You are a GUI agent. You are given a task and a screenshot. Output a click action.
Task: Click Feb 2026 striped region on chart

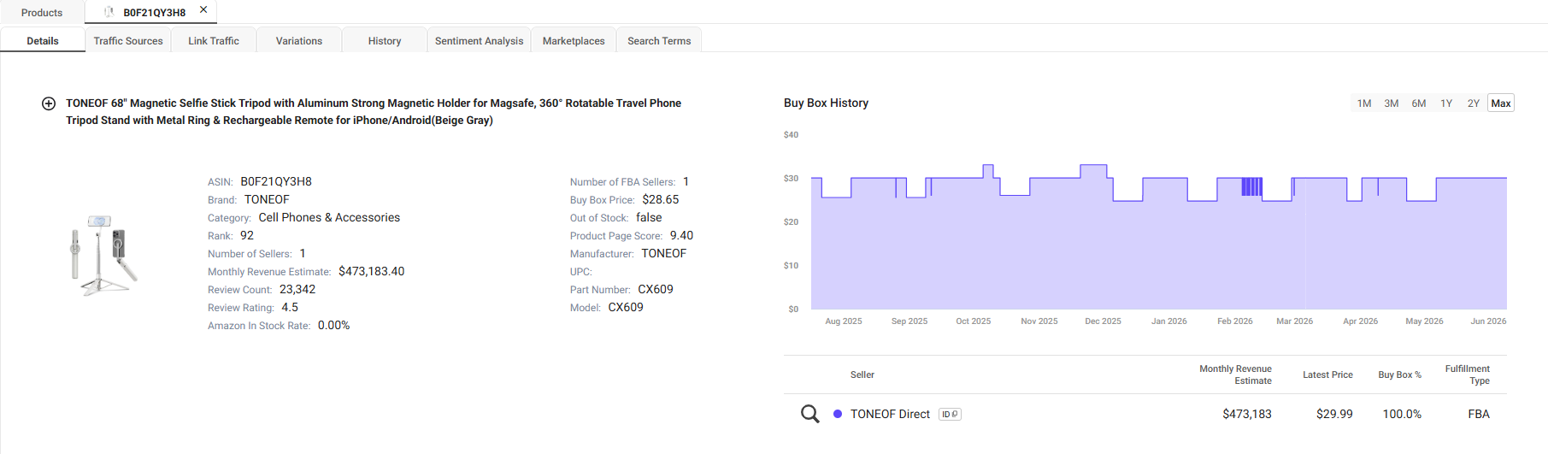pos(1251,186)
